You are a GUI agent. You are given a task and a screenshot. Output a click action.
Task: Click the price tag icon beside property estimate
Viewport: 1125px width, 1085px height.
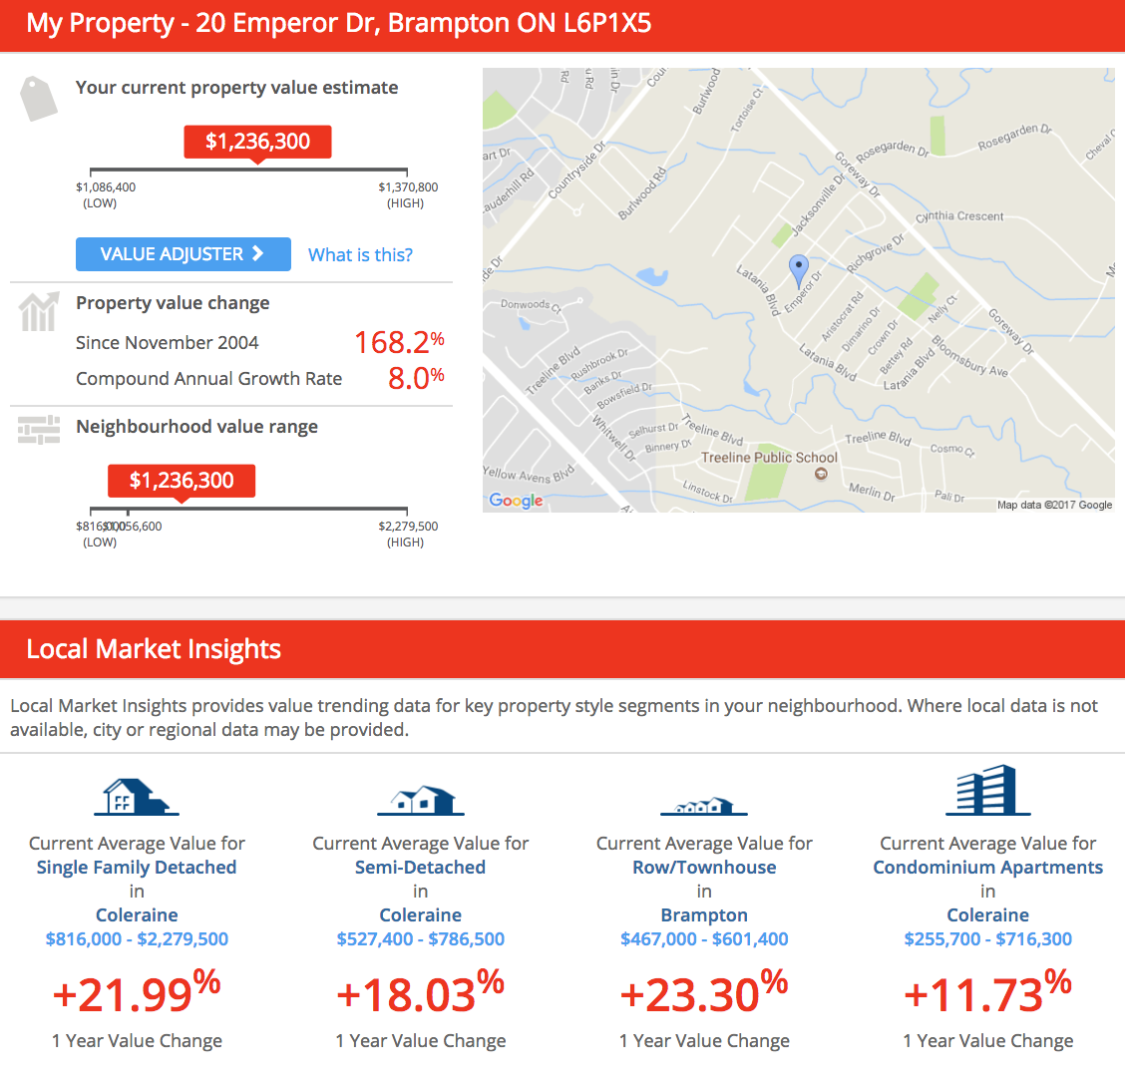[39, 99]
